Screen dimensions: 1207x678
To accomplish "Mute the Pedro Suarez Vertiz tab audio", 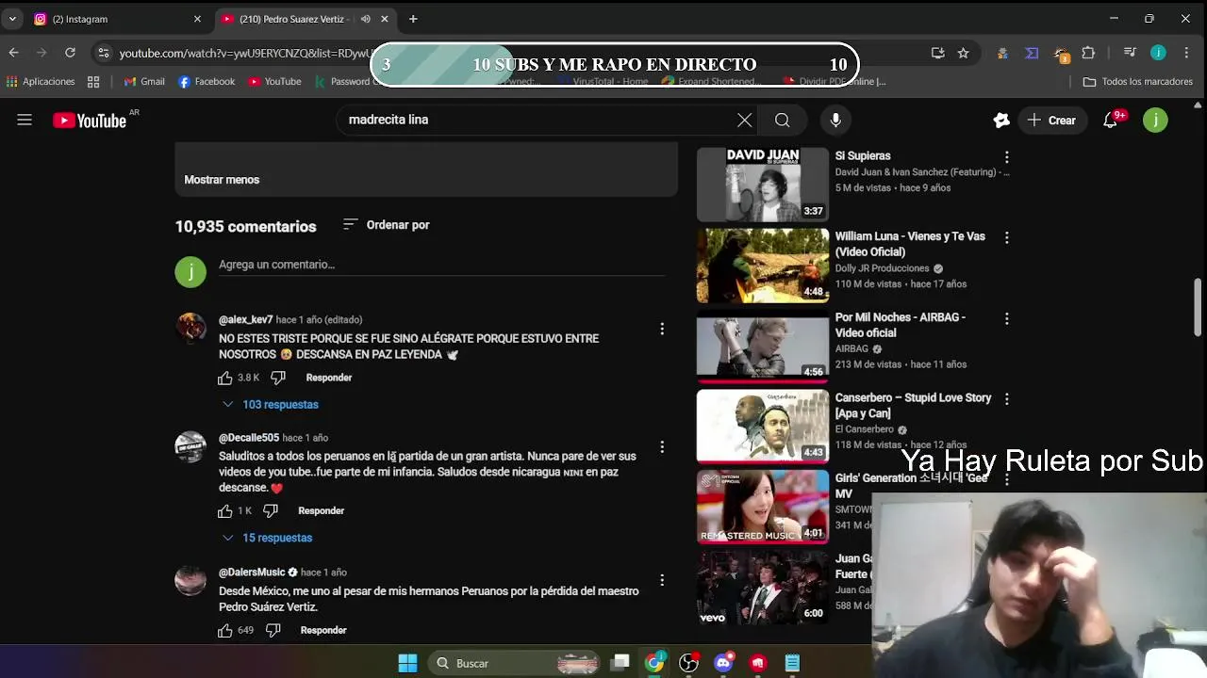I will [366, 19].
